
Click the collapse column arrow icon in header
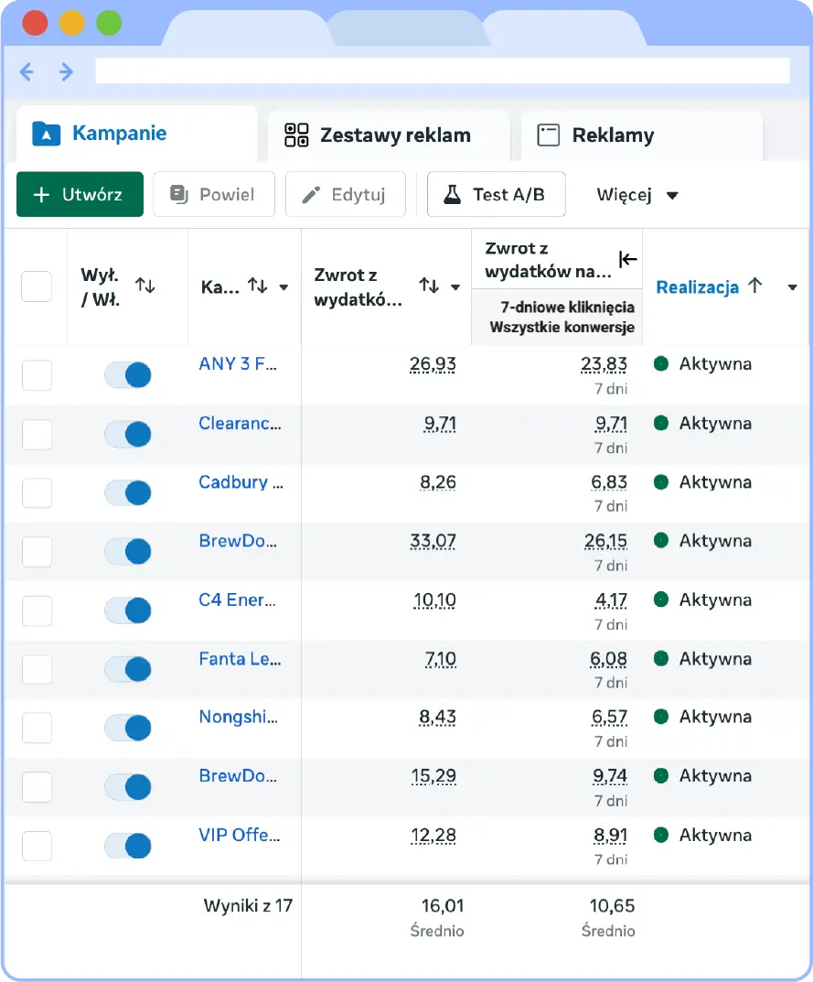click(627, 260)
